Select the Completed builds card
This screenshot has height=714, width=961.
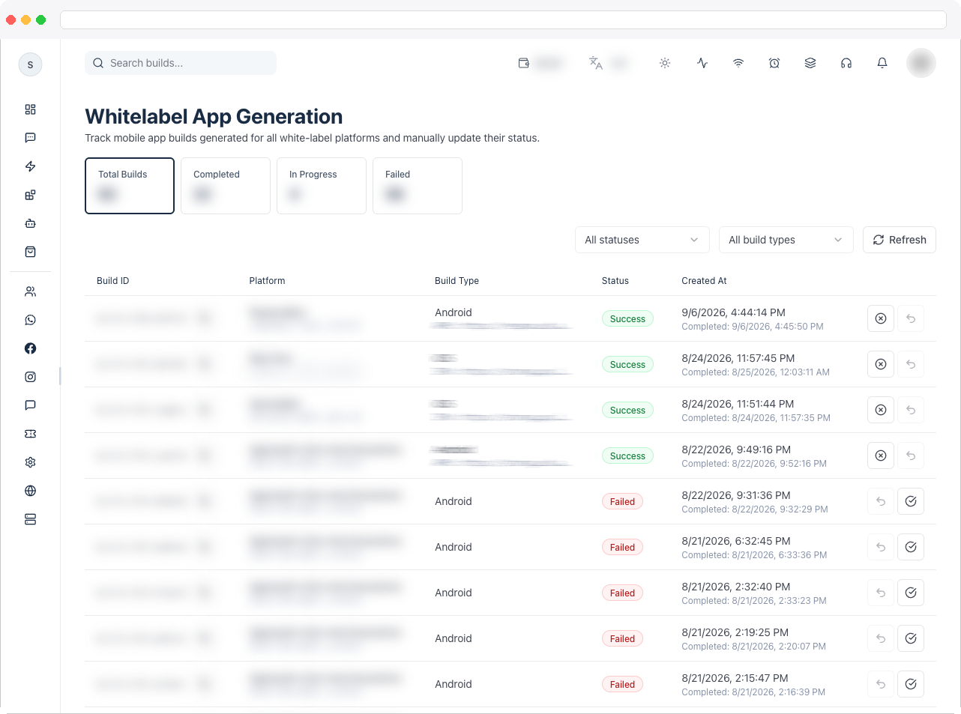coord(226,186)
